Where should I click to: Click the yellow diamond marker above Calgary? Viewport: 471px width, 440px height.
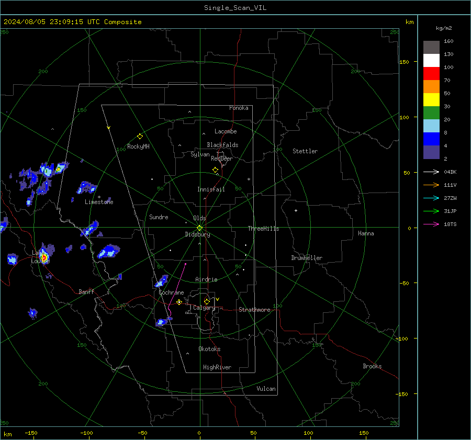point(207,301)
